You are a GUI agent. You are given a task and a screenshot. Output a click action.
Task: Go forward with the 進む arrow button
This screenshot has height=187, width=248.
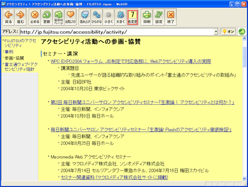[x=20, y=17]
